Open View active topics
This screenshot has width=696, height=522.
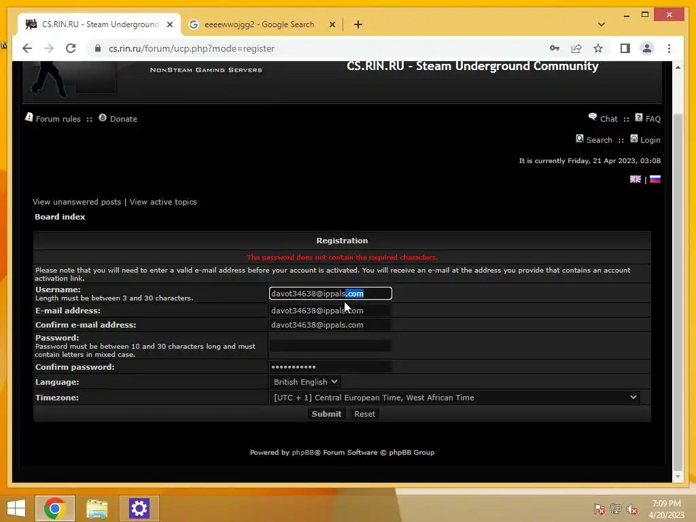coord(163,202)
